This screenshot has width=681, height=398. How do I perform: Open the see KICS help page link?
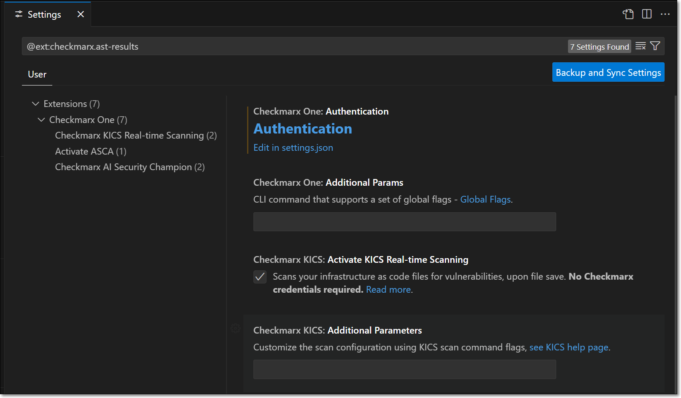pos(569,347)
